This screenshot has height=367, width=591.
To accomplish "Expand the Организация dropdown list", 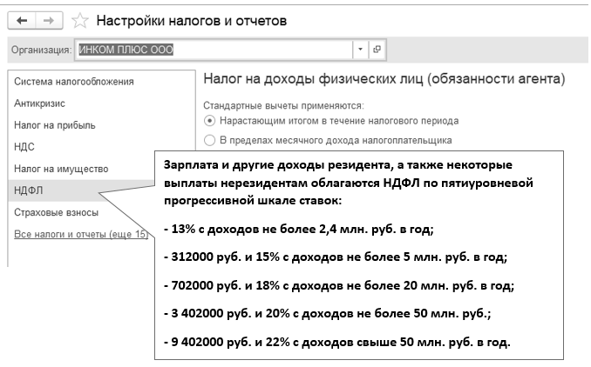I will click(x=360, y=50).
